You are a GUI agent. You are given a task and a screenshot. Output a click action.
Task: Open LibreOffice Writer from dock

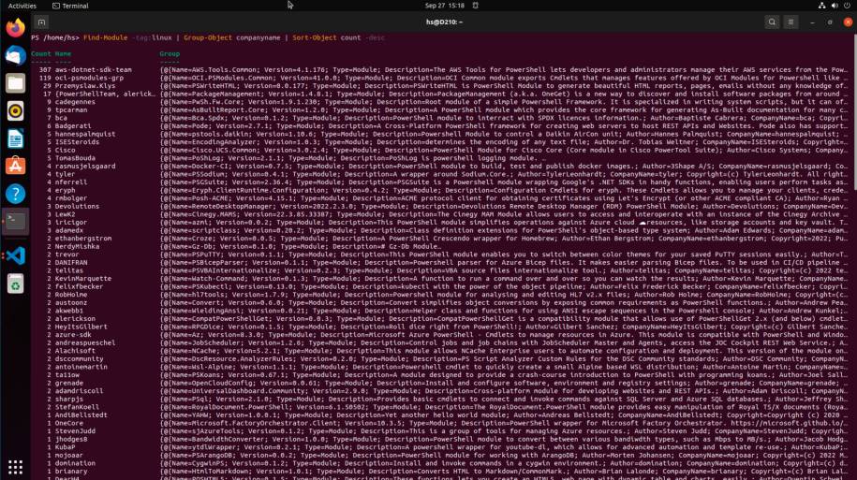(15, 138)
